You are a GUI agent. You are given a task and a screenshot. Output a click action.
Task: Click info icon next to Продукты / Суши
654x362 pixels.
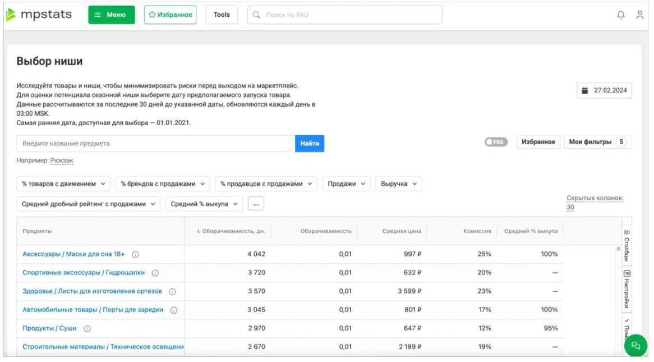pos(87,328)
